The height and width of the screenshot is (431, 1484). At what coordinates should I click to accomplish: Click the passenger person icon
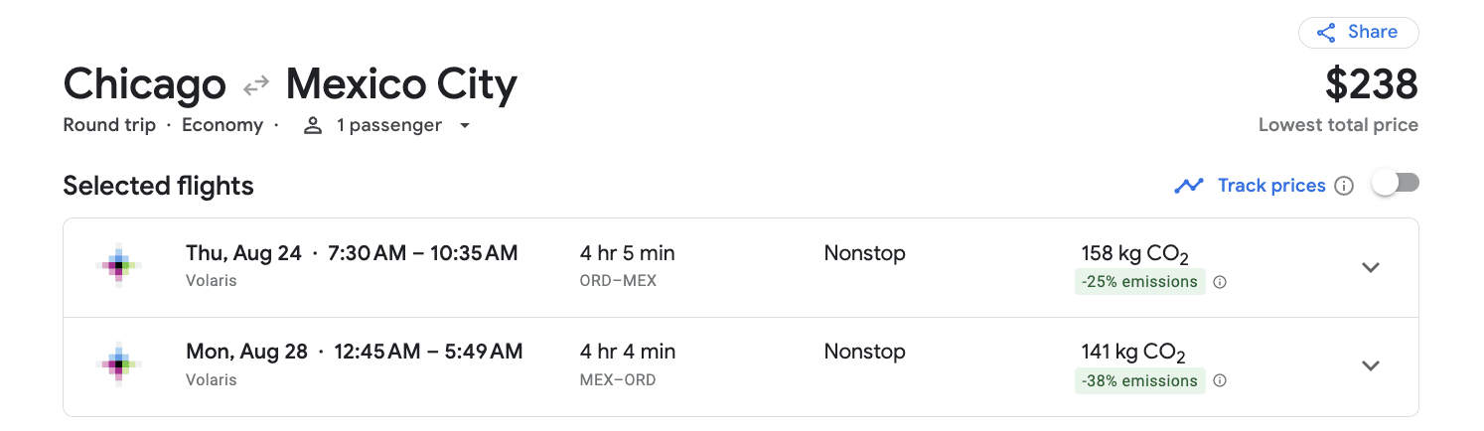click(313, 126)
